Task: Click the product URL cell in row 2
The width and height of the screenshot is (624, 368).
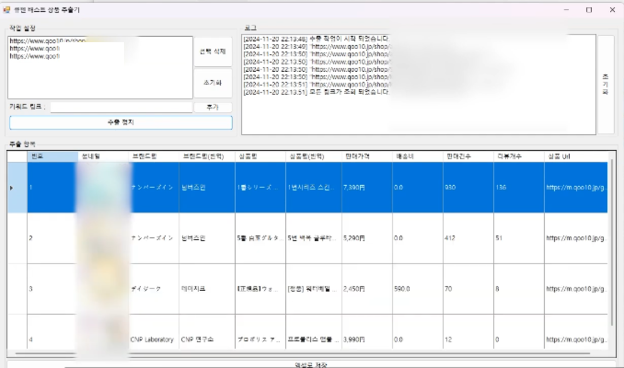Action: pos(576,238)
